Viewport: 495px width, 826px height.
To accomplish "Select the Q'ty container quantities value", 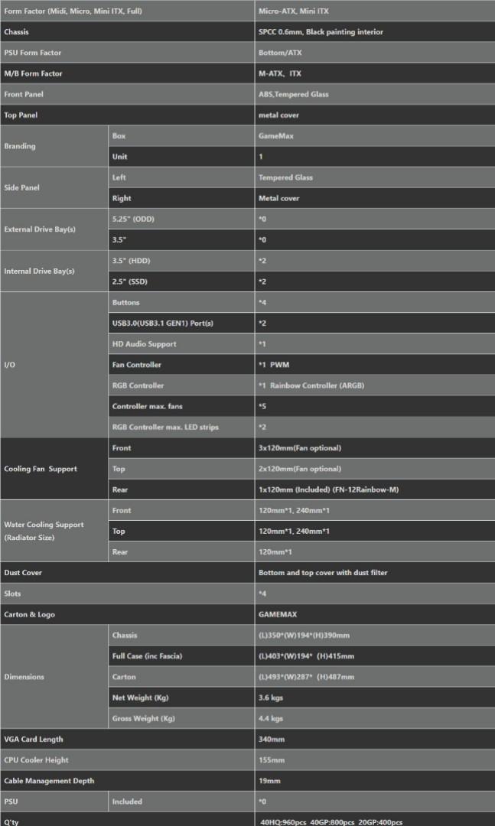I will click(331, 822).
